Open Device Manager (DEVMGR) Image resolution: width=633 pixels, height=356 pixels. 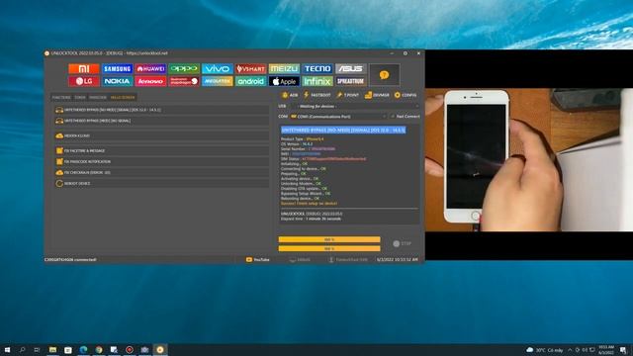(x=377, y=95)
